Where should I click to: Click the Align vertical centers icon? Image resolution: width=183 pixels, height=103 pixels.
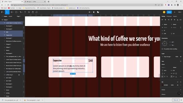[x=174, y=20]
